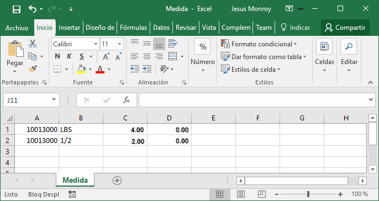Align cell text right
Screen dimensions: 379x201
[x=159, y=56]
